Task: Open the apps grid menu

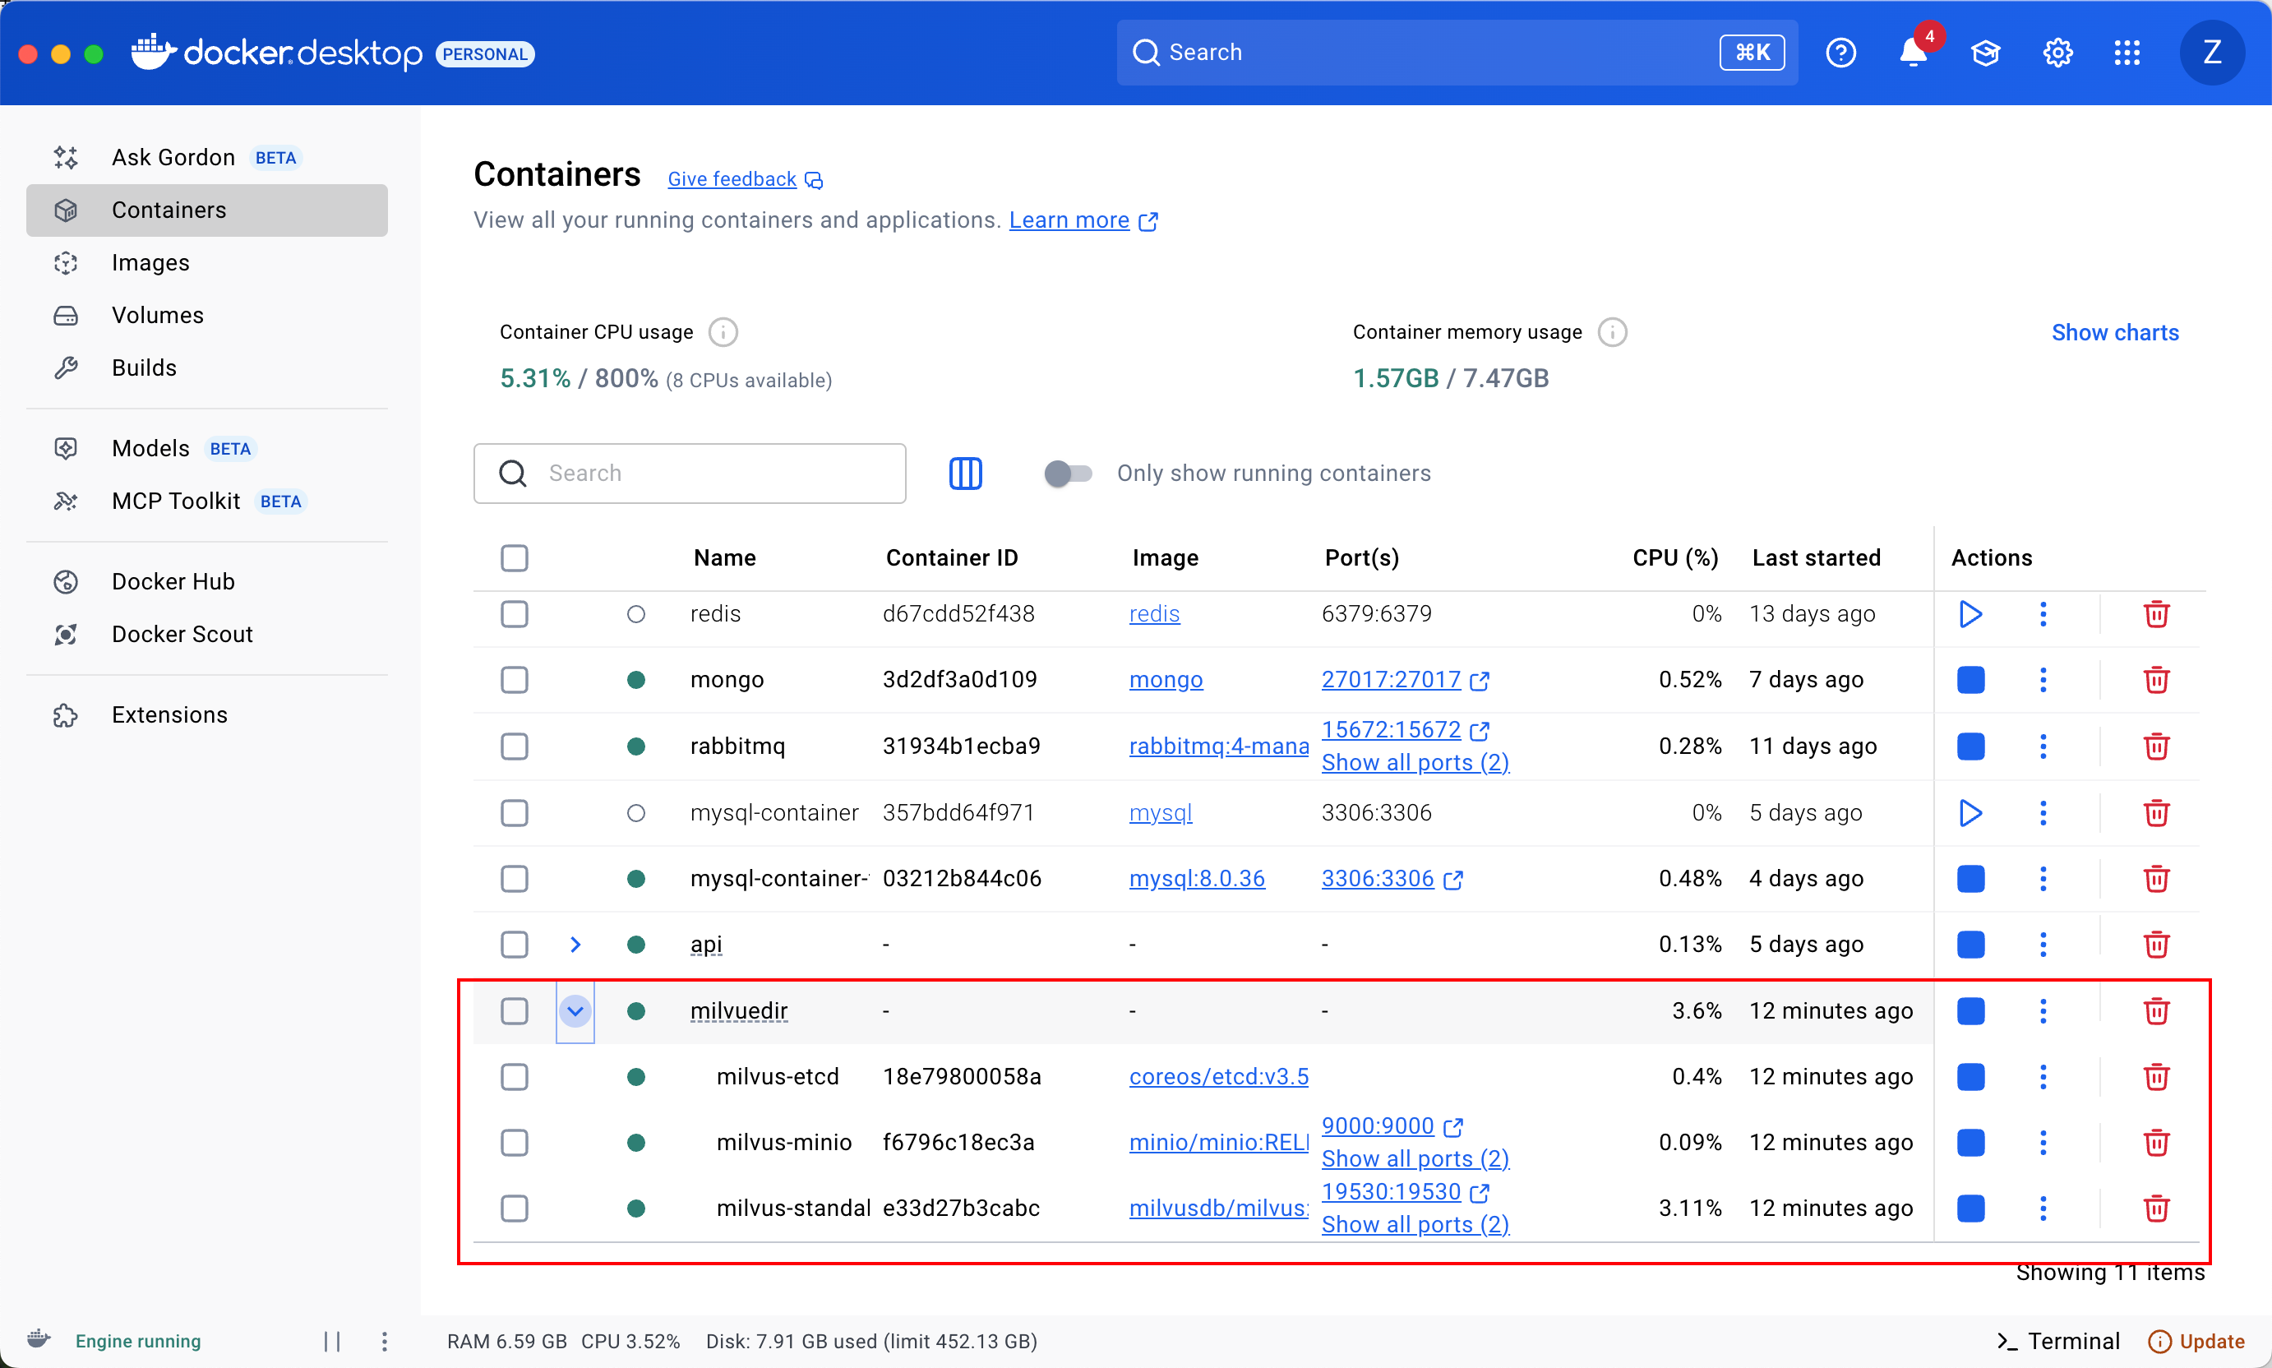Action: point(2127,53)
